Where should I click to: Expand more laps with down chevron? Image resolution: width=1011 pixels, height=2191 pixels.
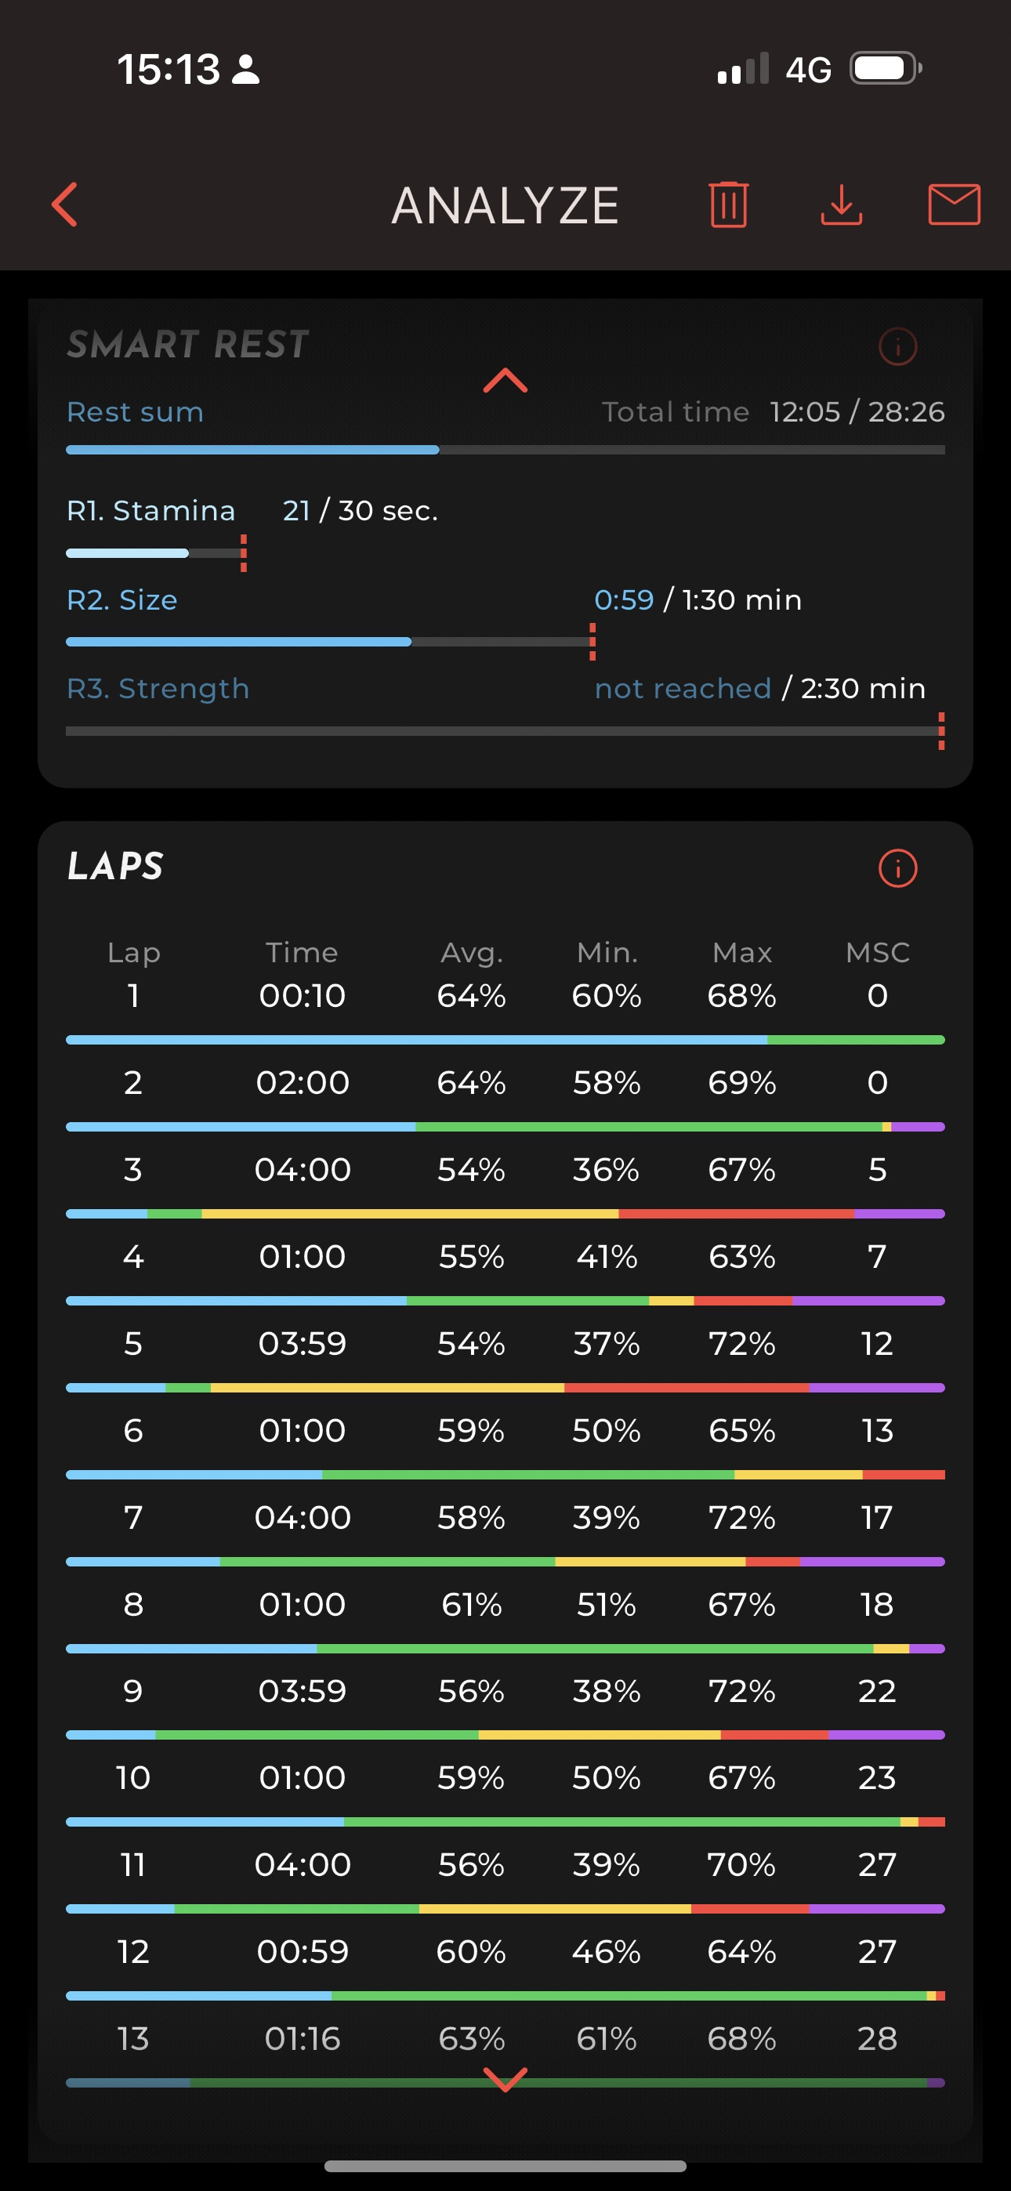(505, 2079)
